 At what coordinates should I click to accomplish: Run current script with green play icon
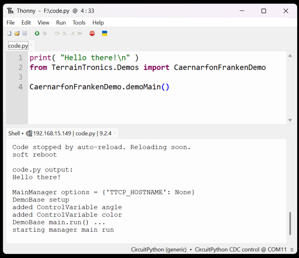[37, 33]
